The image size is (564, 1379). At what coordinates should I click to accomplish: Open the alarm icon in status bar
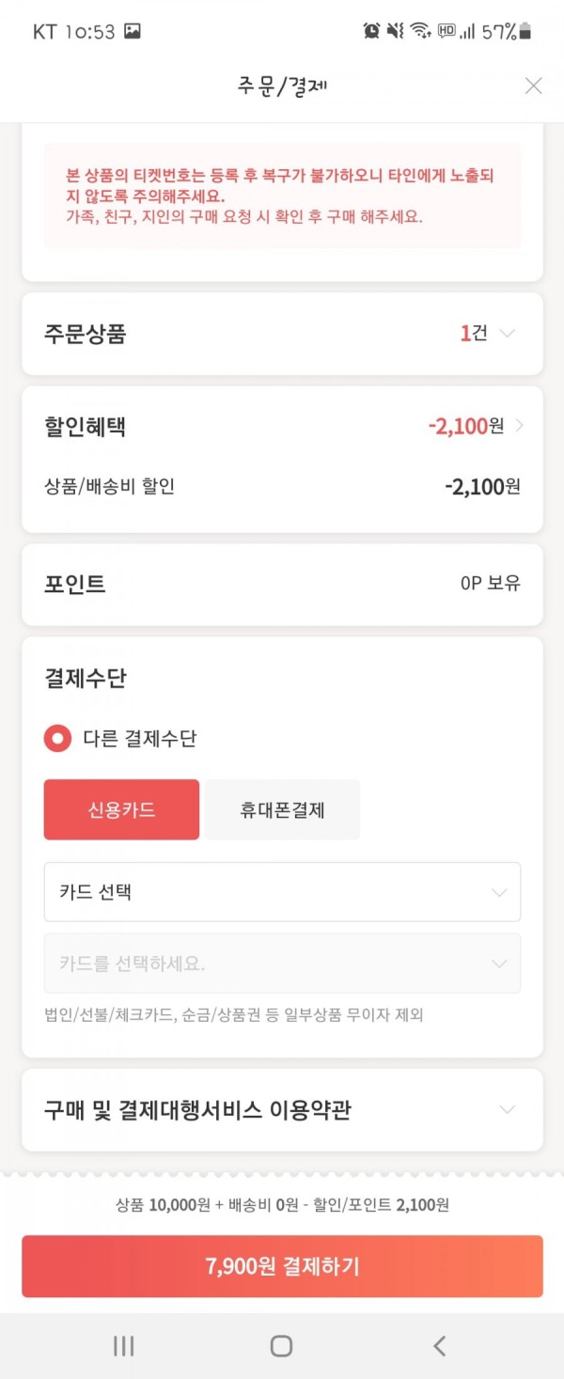(x=371, y=31)
